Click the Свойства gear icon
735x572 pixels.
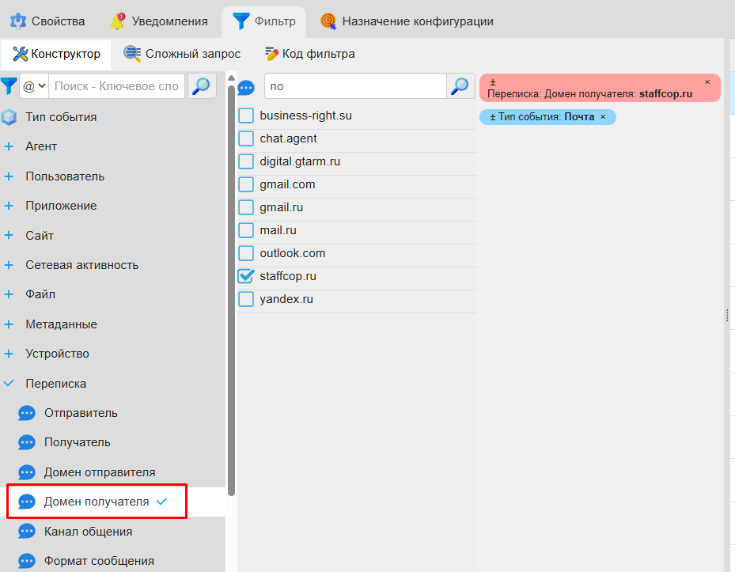pyautogui.click(x=18, y=21)
